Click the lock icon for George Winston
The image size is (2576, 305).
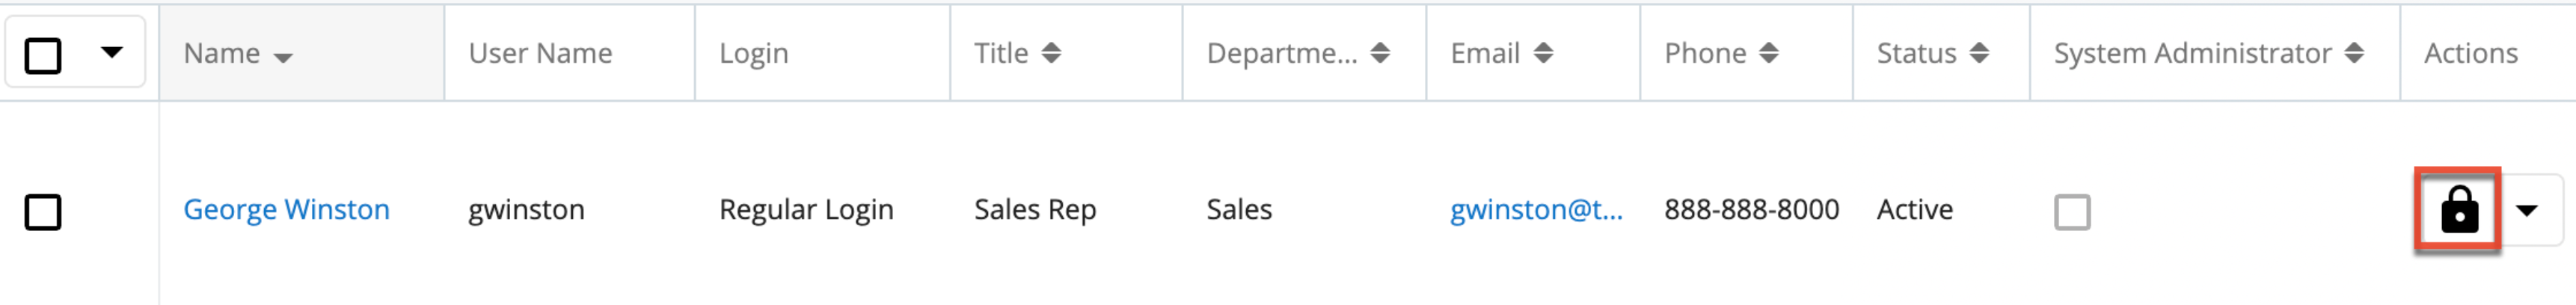pos(2458,210)
